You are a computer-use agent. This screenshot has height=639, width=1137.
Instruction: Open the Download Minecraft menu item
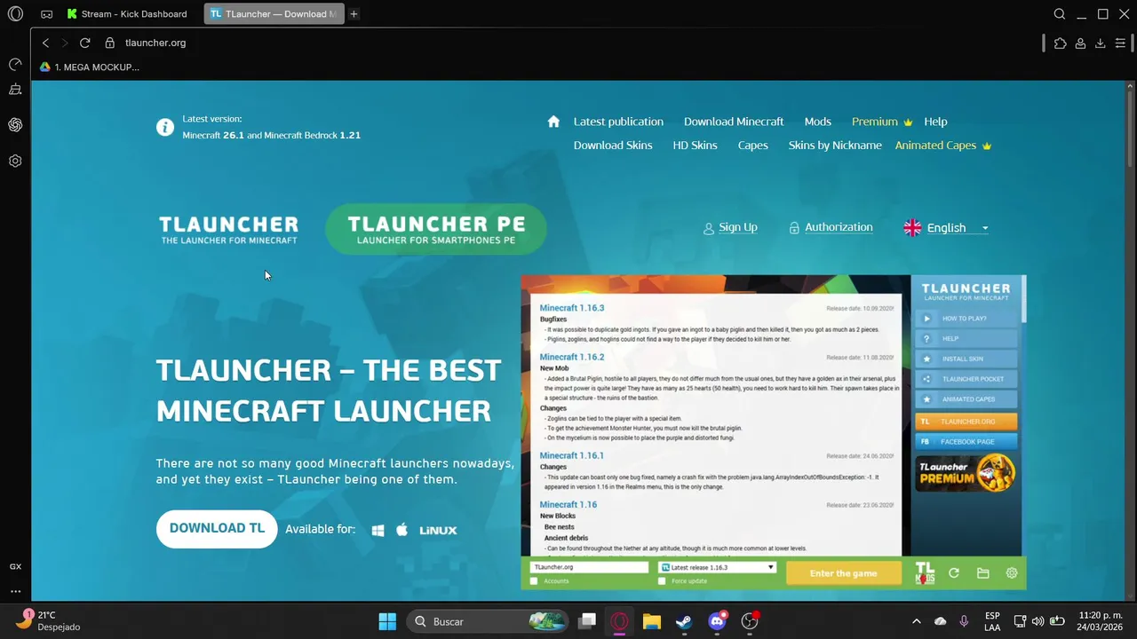coord(734,122)
